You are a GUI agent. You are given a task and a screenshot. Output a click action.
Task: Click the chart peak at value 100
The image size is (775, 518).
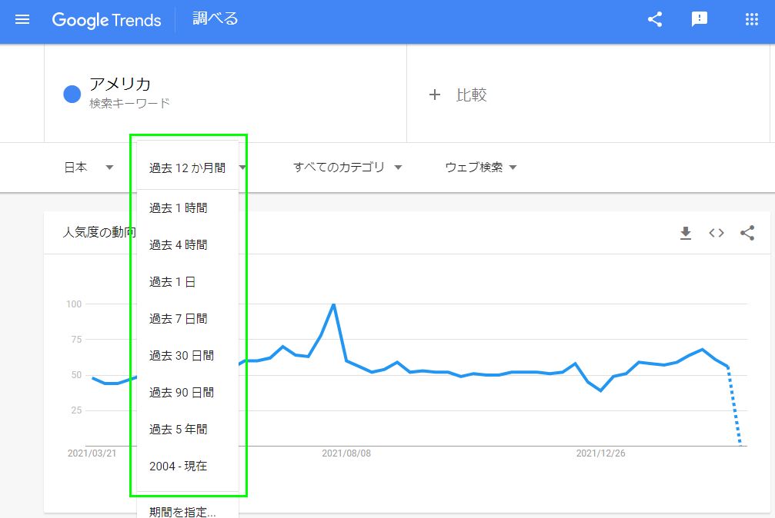pyautogui.click(x=333, y=304)
